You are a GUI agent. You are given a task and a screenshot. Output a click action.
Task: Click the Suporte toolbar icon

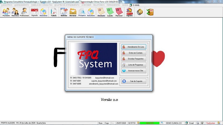[129, 12]
